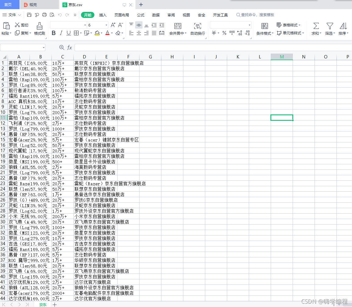Open the 文件 menu dropdown
Screen dimensions: 352x307
point(12,15)
